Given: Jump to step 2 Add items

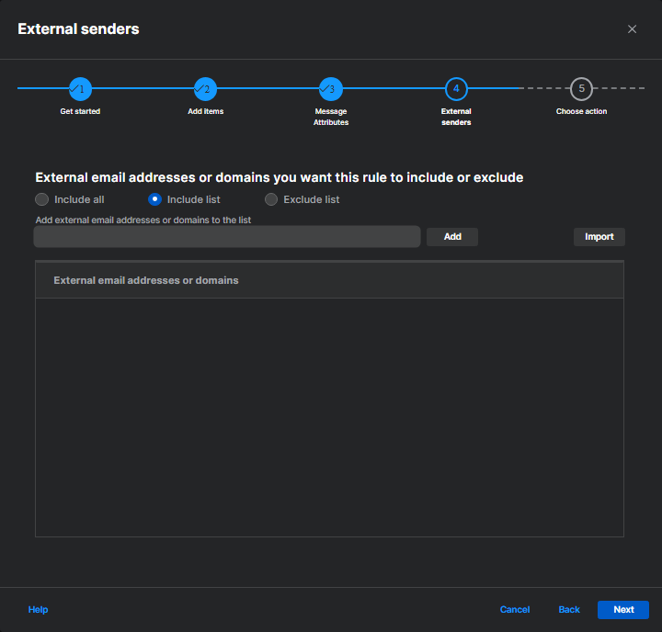Looking at the screenshot, I should [x=205, y=89].
